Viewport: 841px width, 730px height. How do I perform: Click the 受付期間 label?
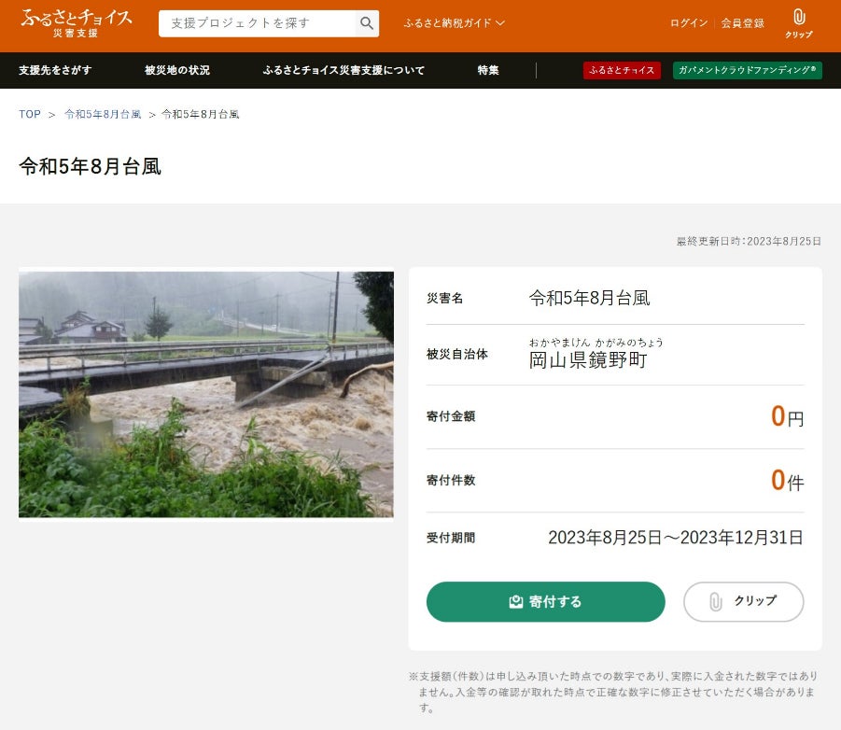point(451,538)
